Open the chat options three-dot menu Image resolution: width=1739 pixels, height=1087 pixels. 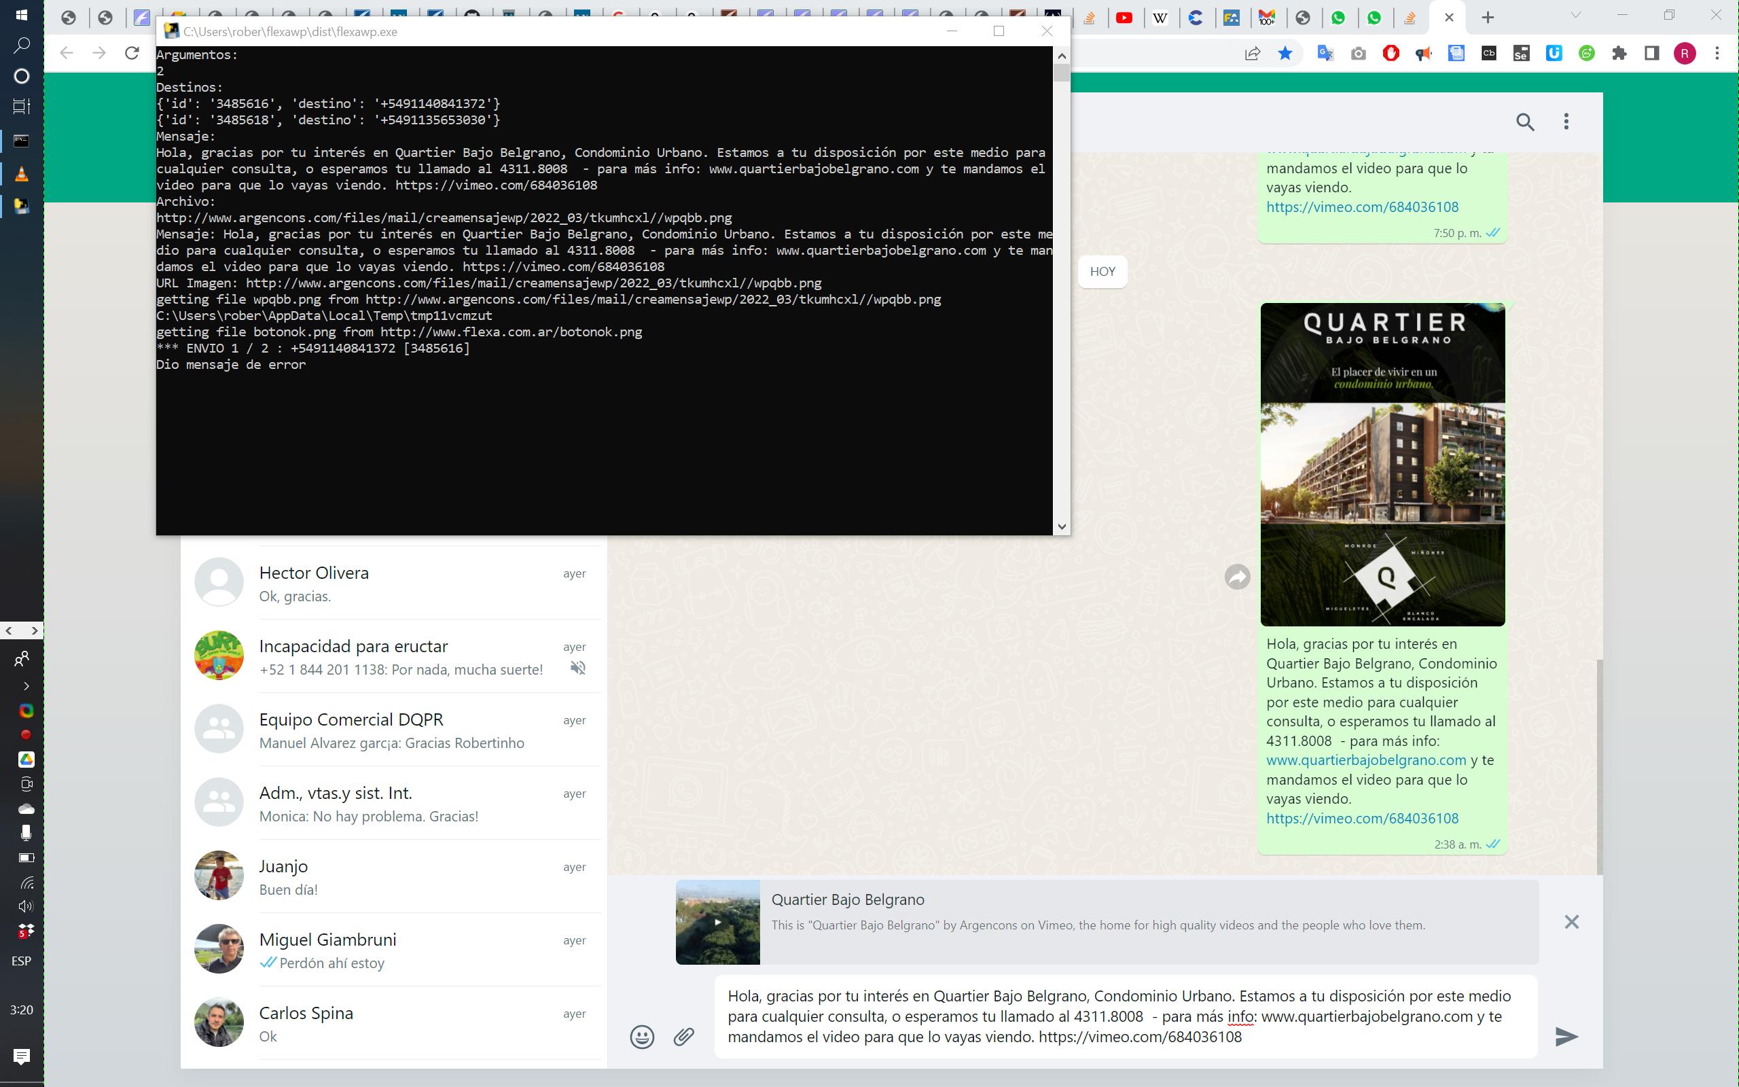[1566, 122]
